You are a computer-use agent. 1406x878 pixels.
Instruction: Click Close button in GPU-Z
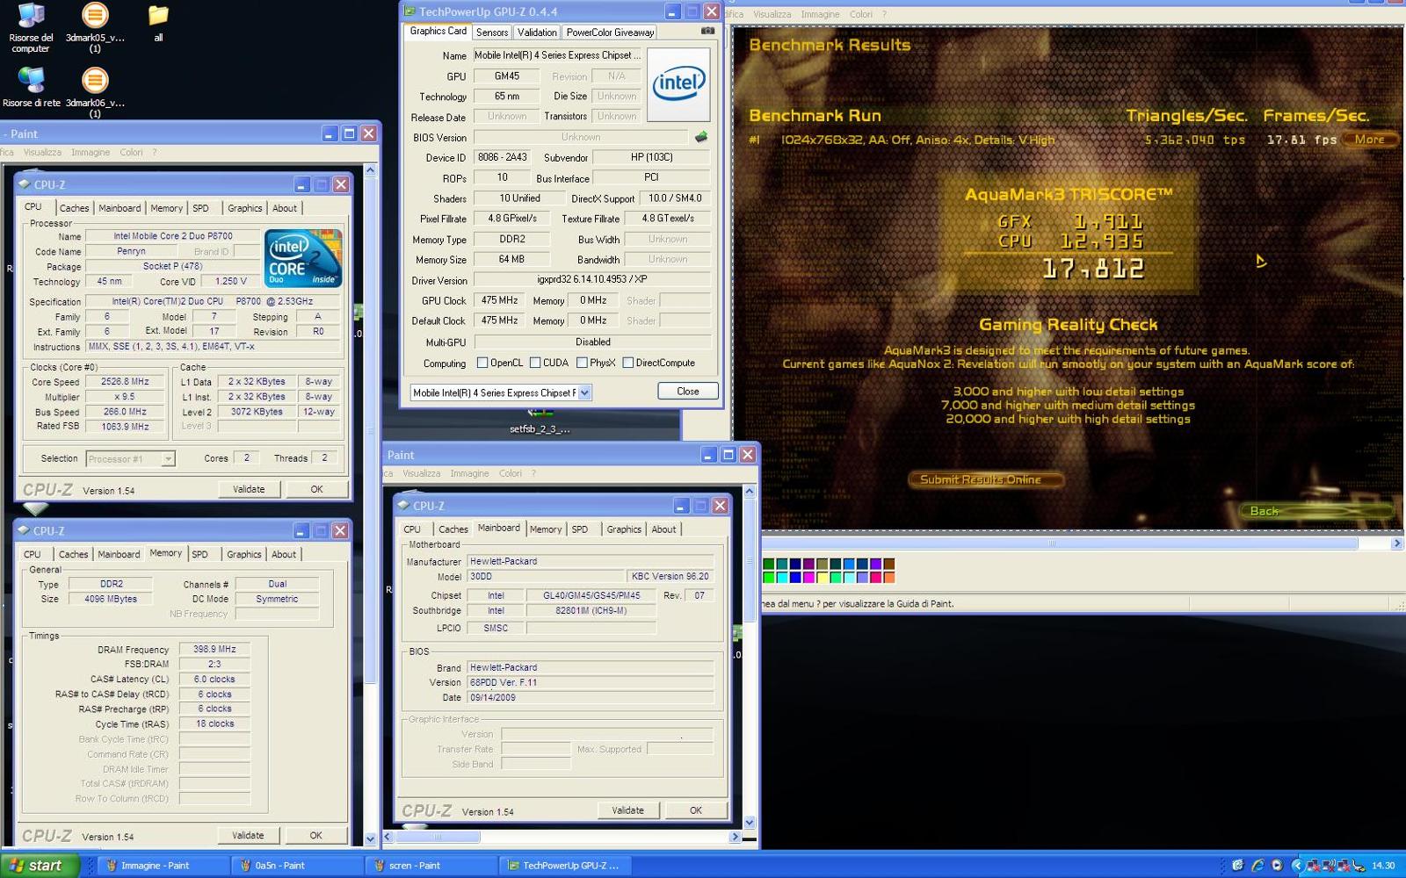tap(688, 392)
